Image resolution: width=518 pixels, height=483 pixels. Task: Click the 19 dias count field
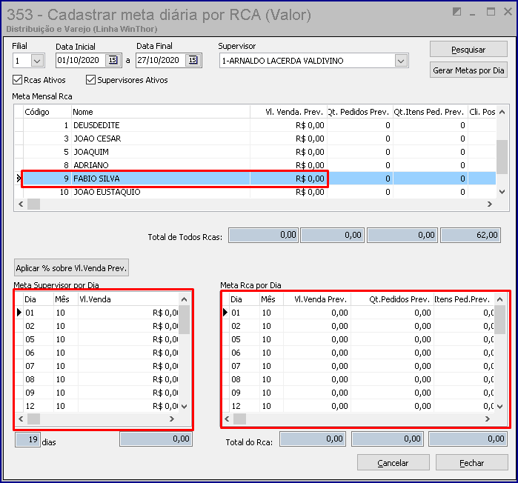coord(27,440)
